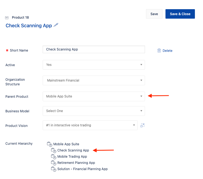Click the icon beside Retirement Planning App
This screenshot has width=203, height=179.
(53, 163)
